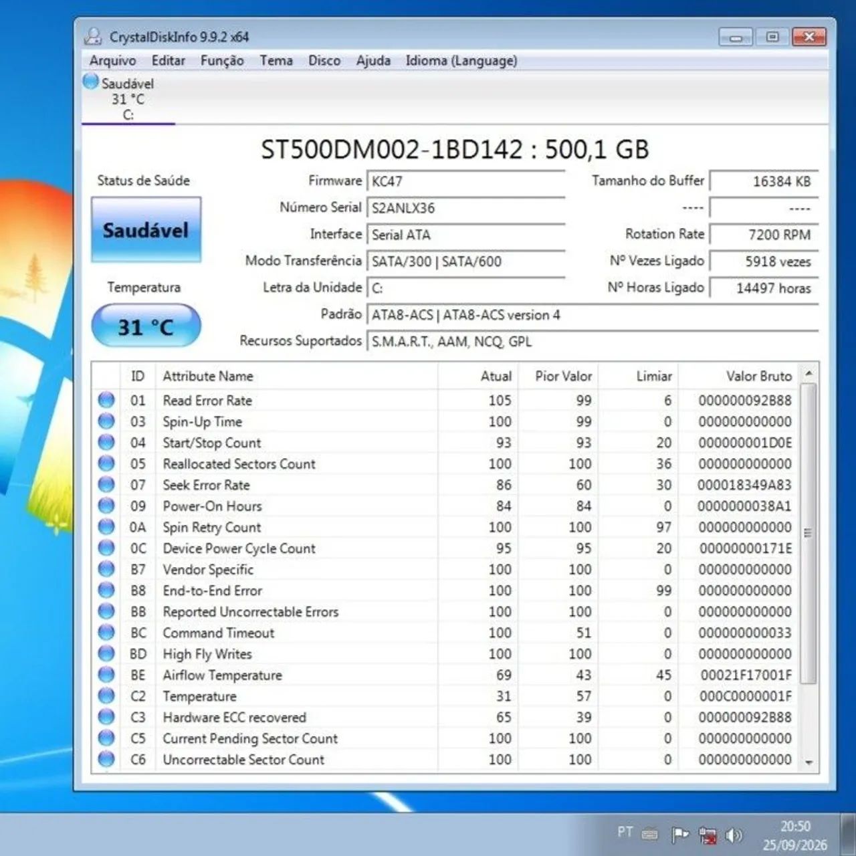
Task: Click the Saudável health status button
Action: [146, 230]
